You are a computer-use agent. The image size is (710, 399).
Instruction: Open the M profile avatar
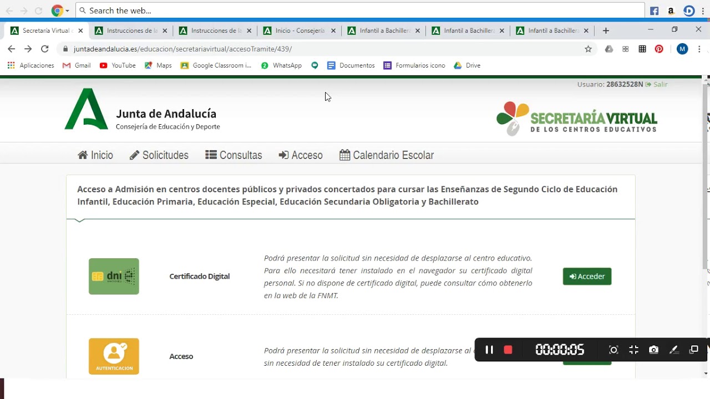[x=683, y=49]
